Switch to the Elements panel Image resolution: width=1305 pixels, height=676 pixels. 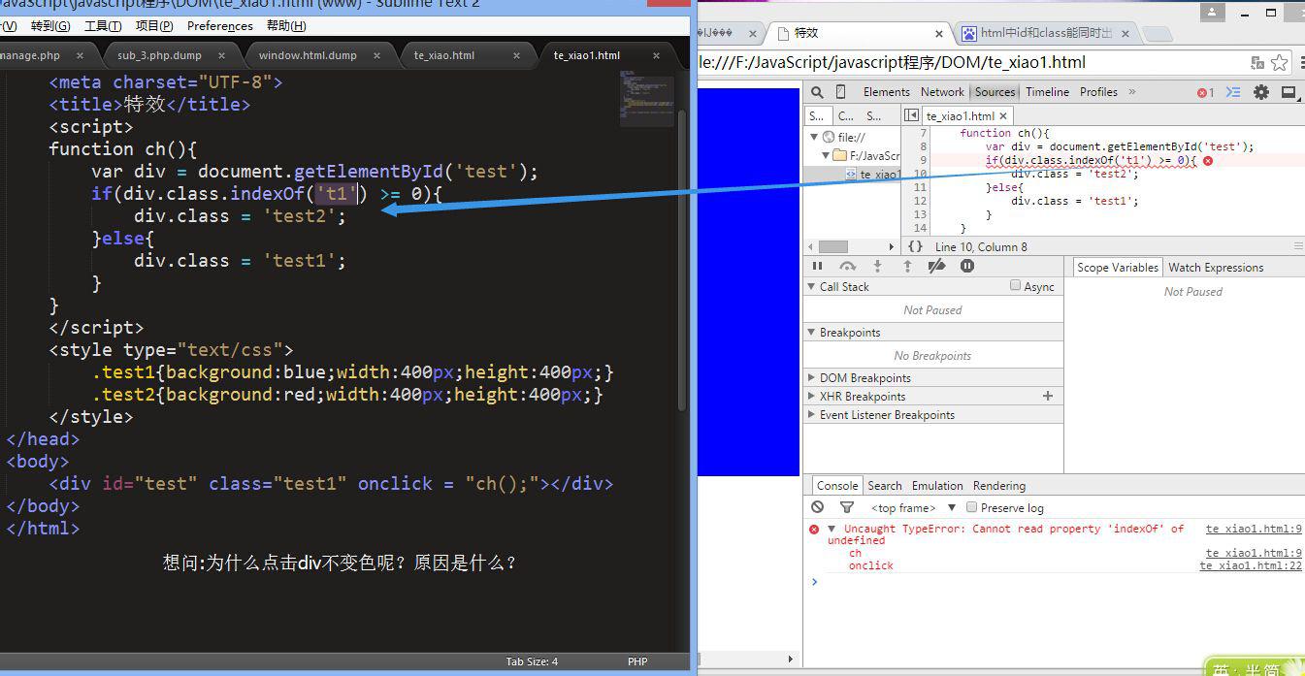coord(886,92)
